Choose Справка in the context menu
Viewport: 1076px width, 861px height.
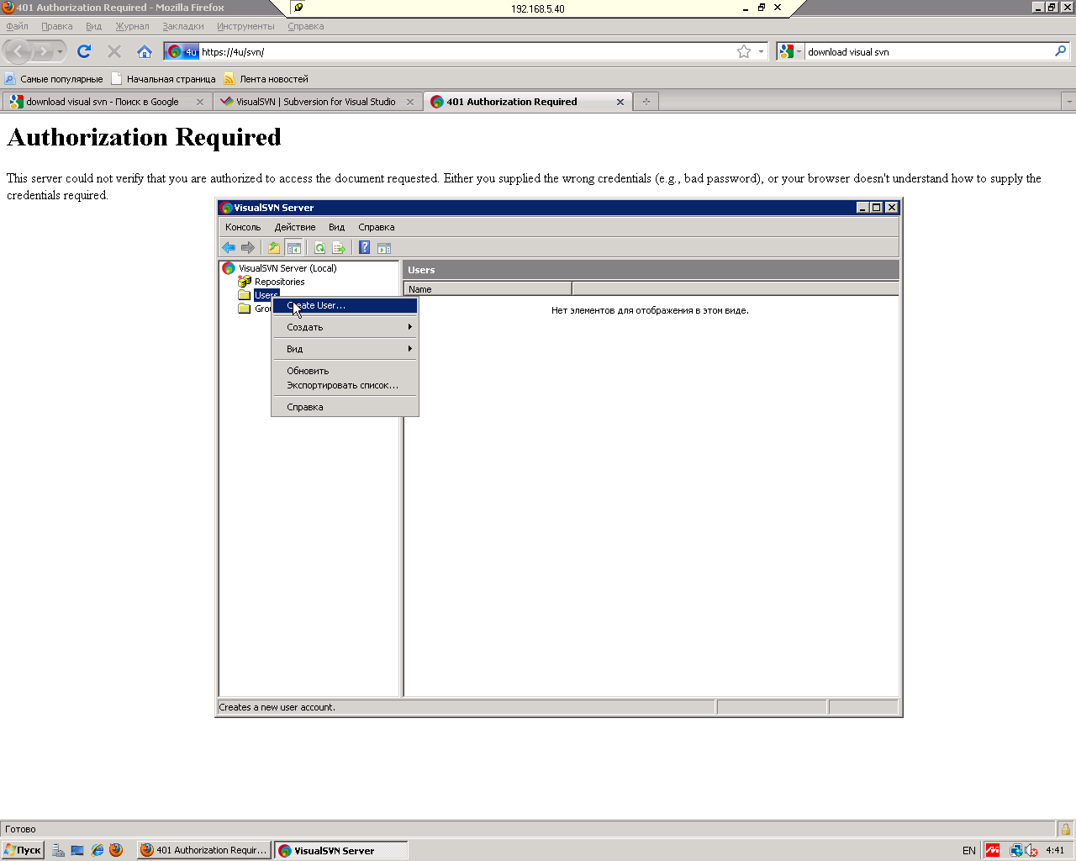(x=345, y=407)
